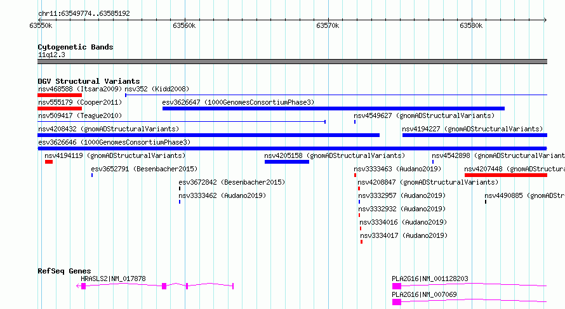This screenshot has width=565, height=309.
Task: Click nsv4194227 (gnomADStructuralVariants) label
Action: [472, 129]
